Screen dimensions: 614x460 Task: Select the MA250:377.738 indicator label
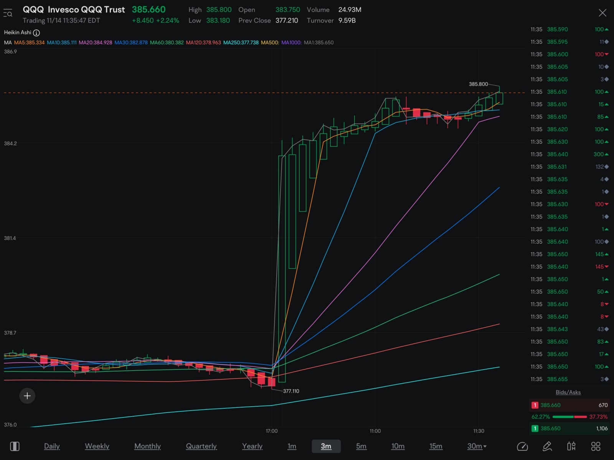pos(241,43)
